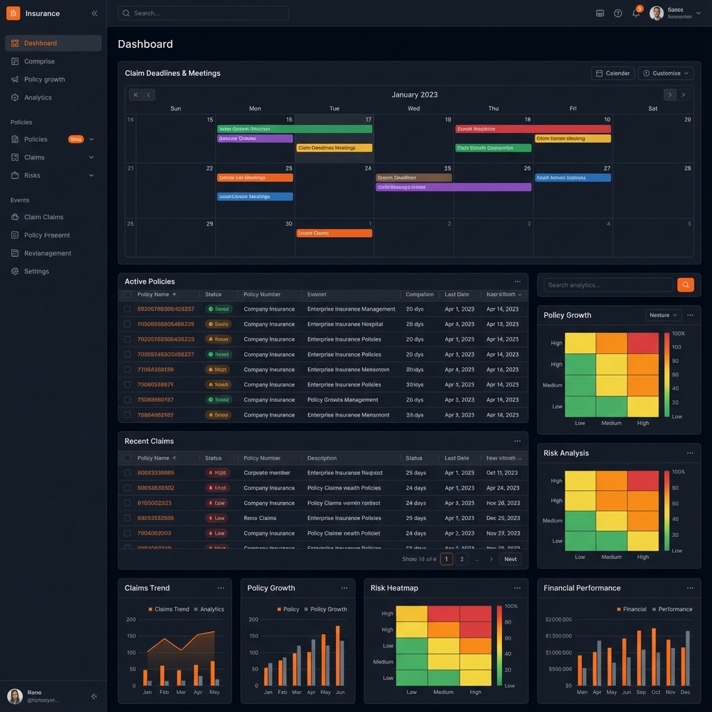Open Active Policies more options menu
712x712 pixels.
pos(517,282)
